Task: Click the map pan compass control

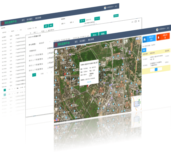Action: pos(56,52)
